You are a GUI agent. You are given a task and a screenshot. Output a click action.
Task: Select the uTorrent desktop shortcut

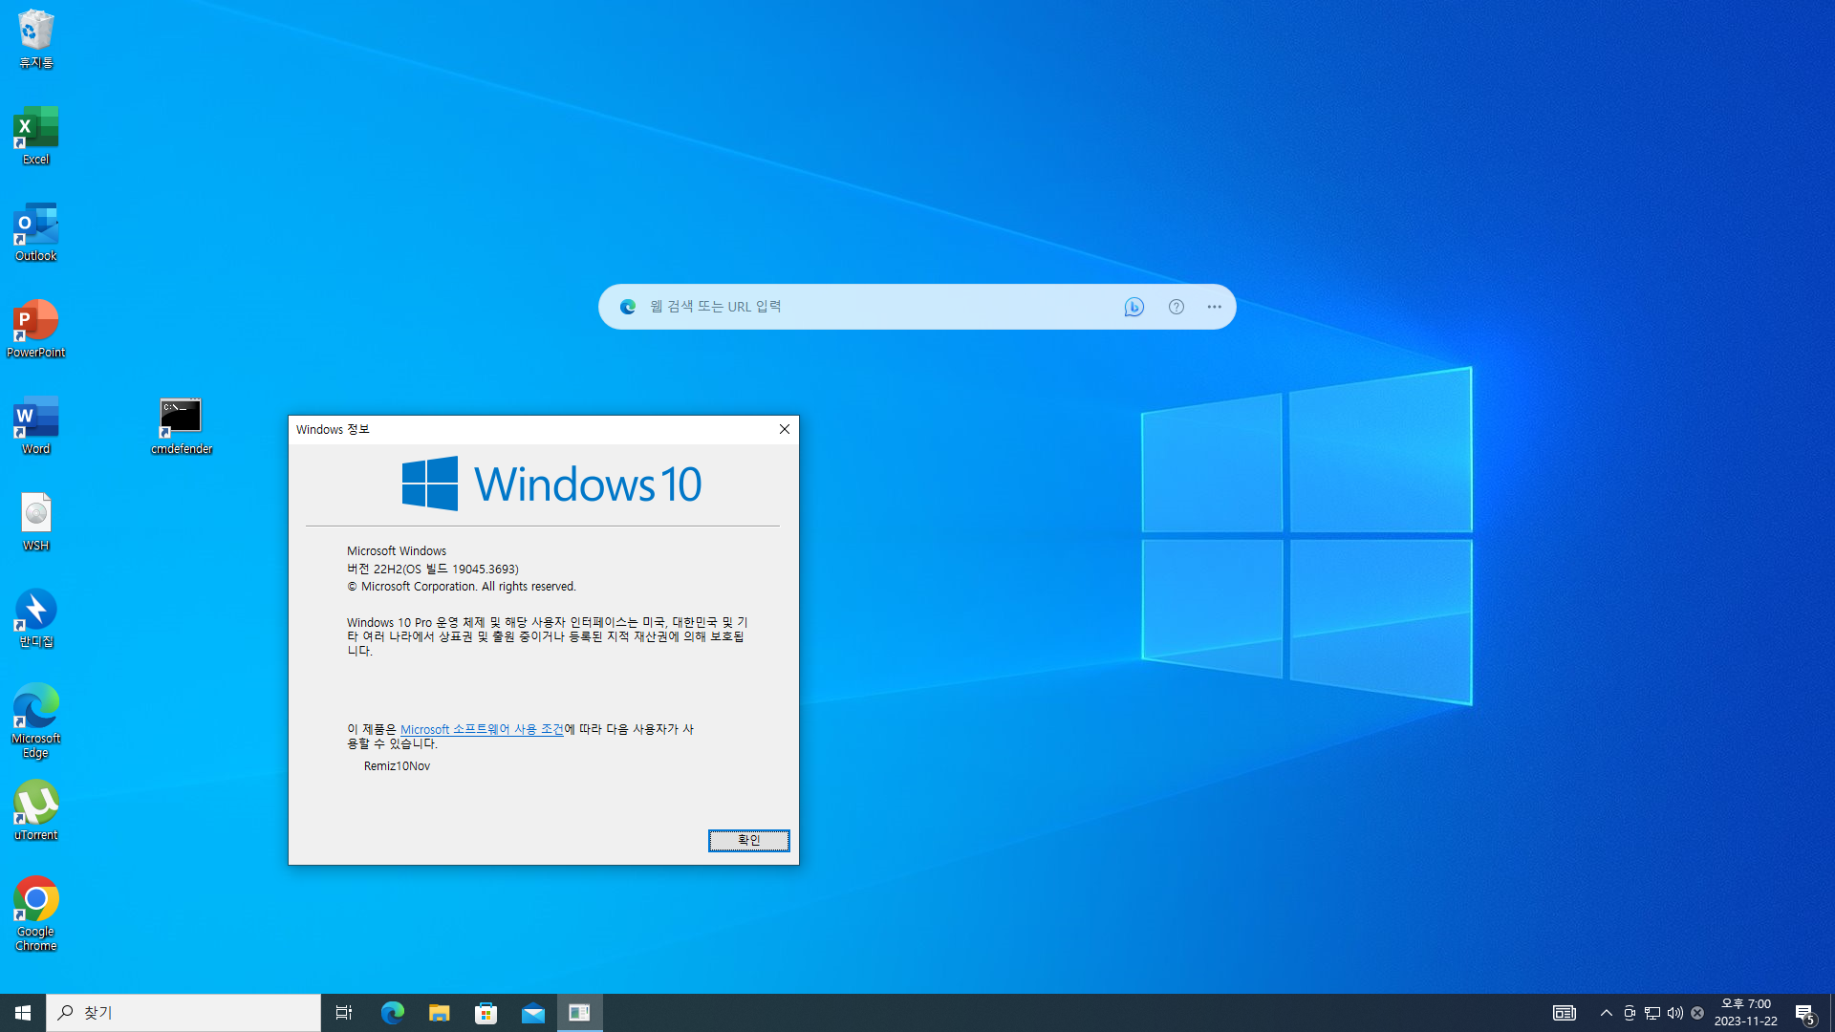(x=36, y=810)
